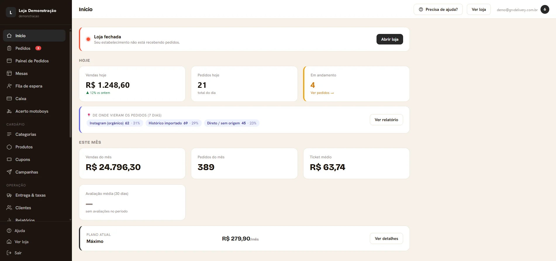Screen dimensions: 556x261
Task: Open Painel de Pedidos menu item
Action: coord(34,61)
